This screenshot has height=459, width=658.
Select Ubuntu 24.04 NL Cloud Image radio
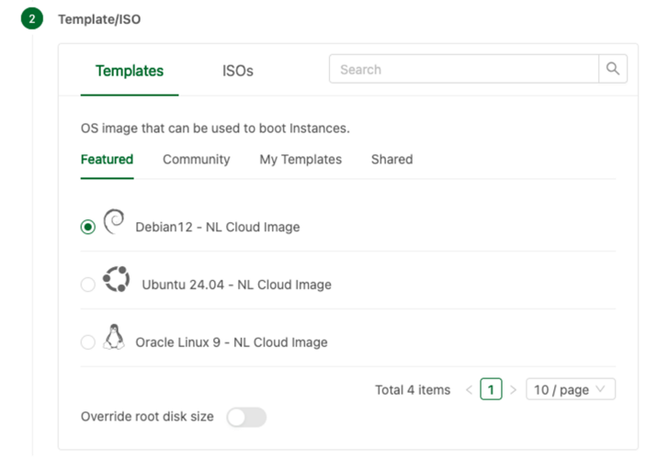coord(87,285)
